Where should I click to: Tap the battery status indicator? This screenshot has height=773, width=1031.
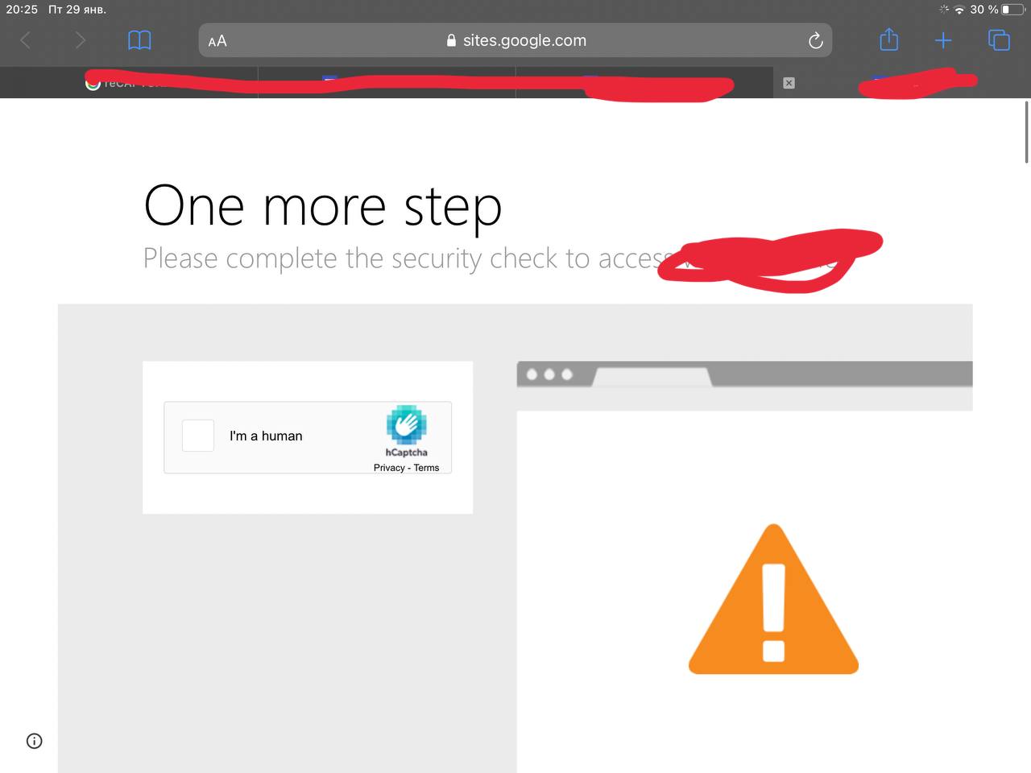pos(1013,10)
